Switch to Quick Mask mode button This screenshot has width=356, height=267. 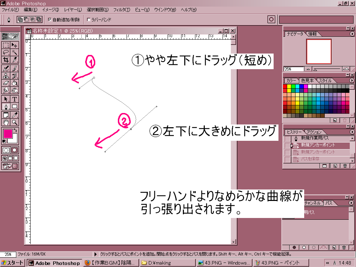click(15, 150)
